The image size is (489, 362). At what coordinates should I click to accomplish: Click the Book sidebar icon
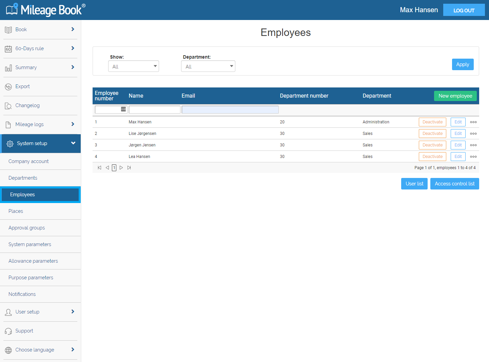[x=8, y=30]
